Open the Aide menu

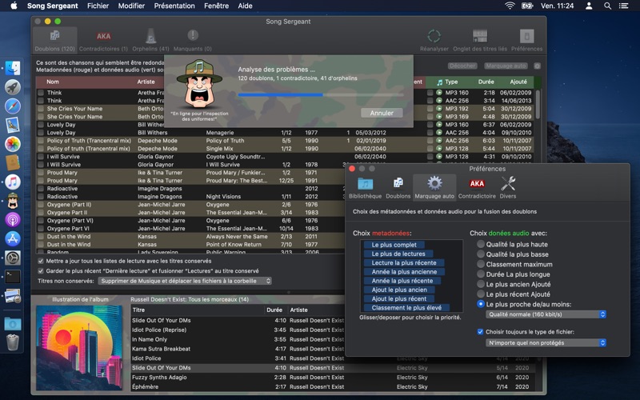(x=245, y=6)
